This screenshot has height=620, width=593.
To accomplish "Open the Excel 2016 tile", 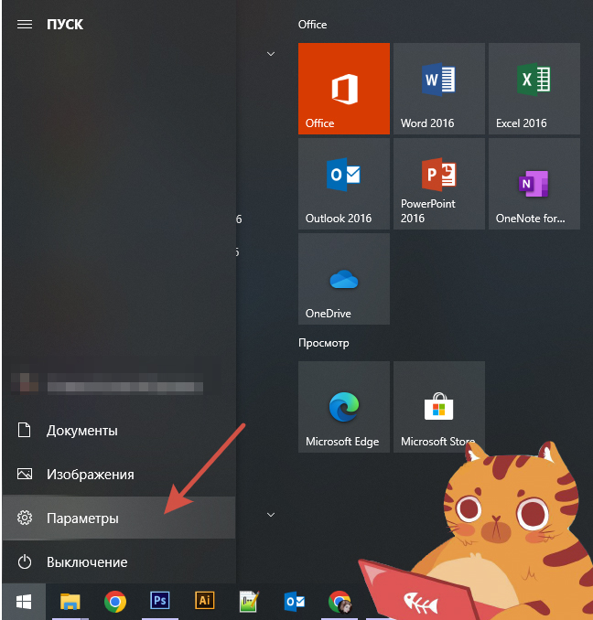I will 534,88.
